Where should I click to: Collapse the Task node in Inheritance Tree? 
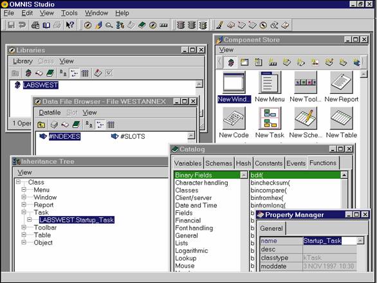[x=24, y=212]
